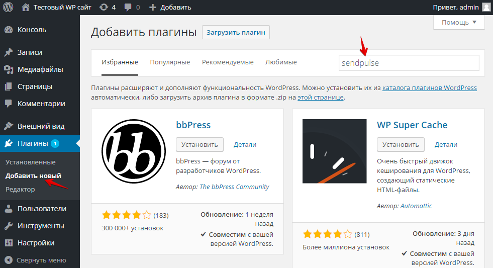The height and width of the screenshot is (268, 493).
Task: Click the bbPress plugin title link
Action: tap(193, 125)
